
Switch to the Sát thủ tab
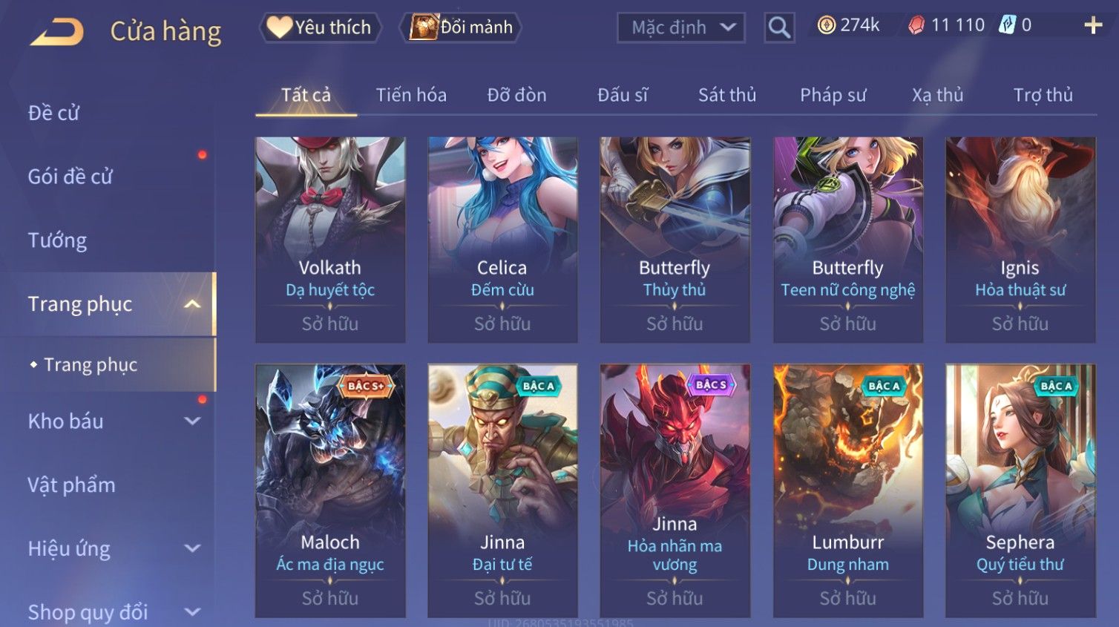[726, 95]
